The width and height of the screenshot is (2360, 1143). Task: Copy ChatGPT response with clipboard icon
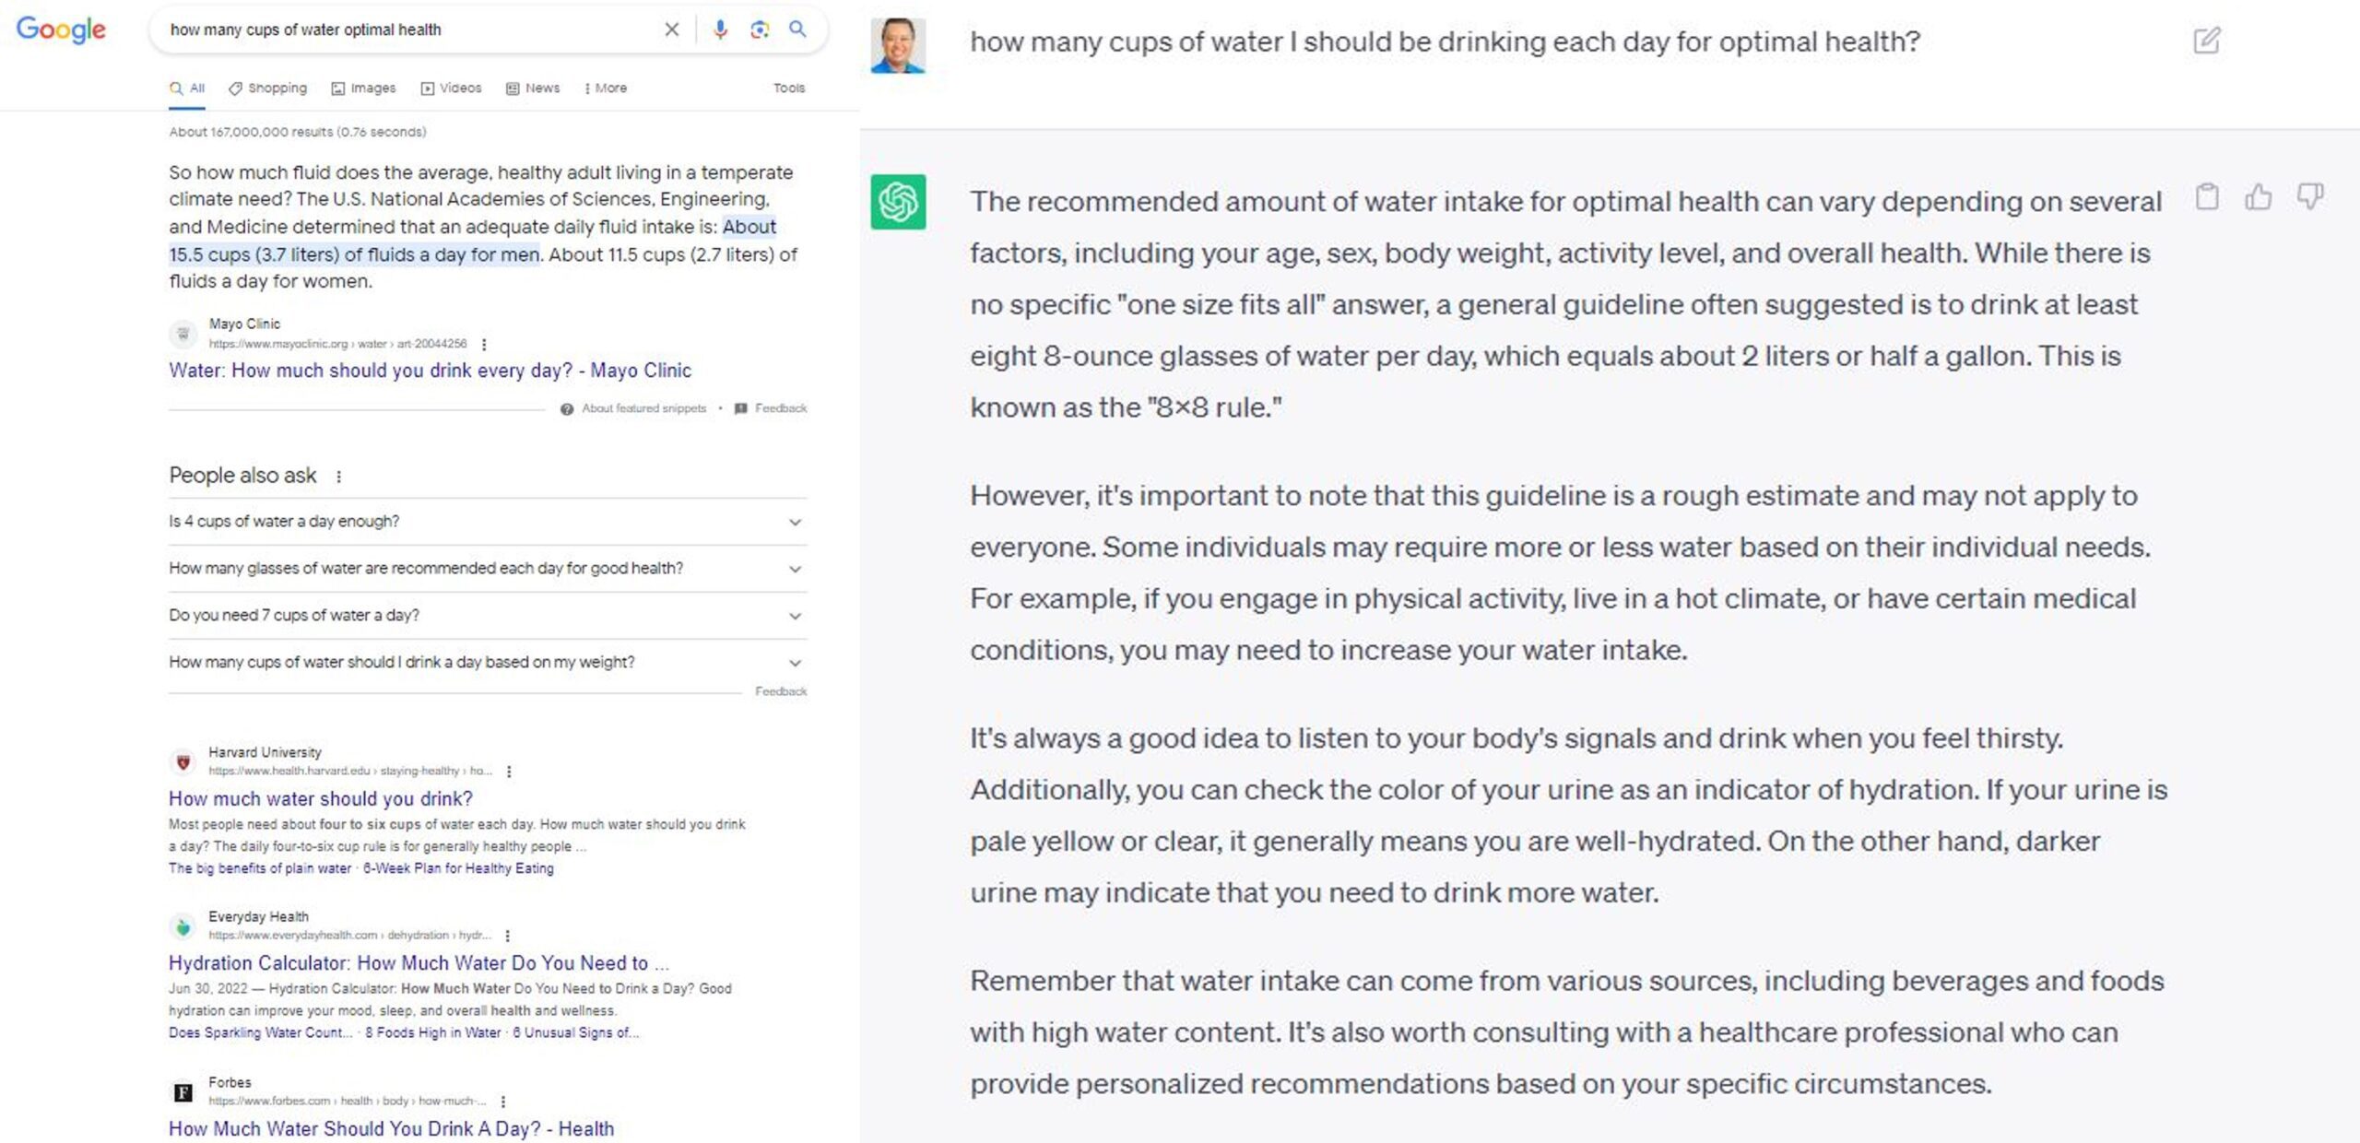point(2207,196)
